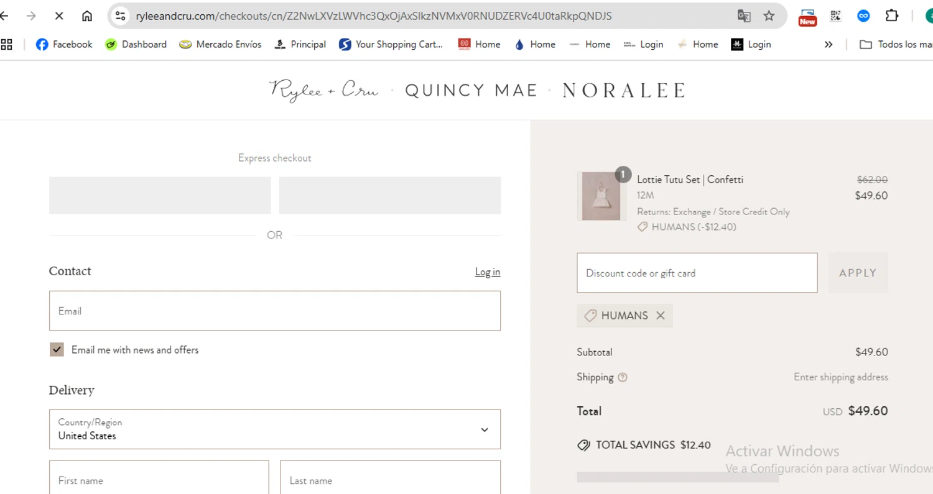Open the Todos los marcadores folder

click(896, 44)
